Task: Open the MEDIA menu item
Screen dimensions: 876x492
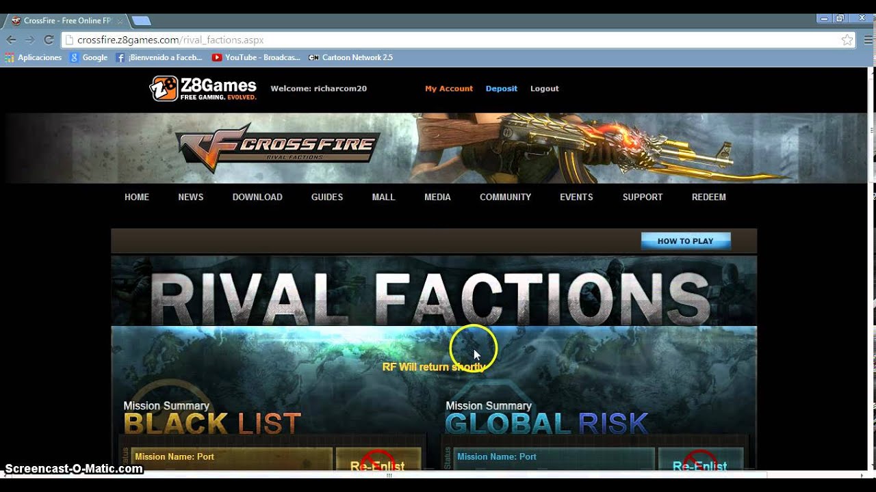Action: tap(437, 197)
